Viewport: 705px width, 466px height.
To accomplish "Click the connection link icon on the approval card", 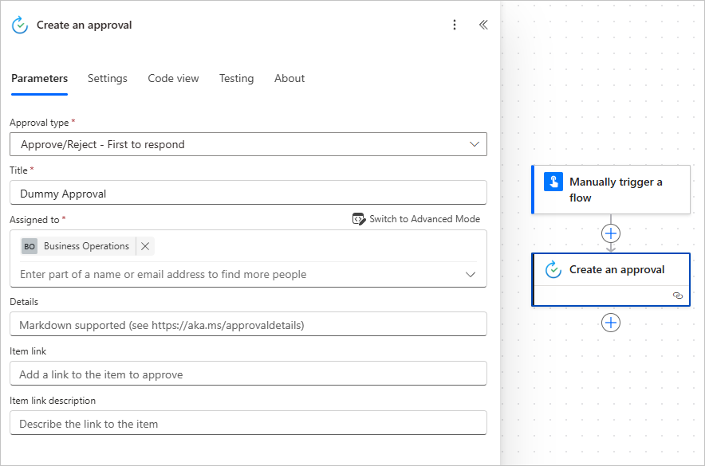I will pos(678,296).
